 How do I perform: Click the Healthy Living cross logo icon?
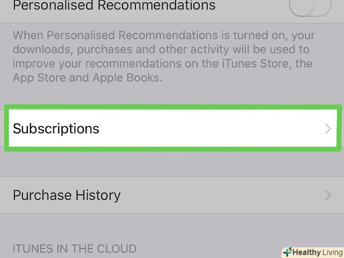[x=287, y=252]
